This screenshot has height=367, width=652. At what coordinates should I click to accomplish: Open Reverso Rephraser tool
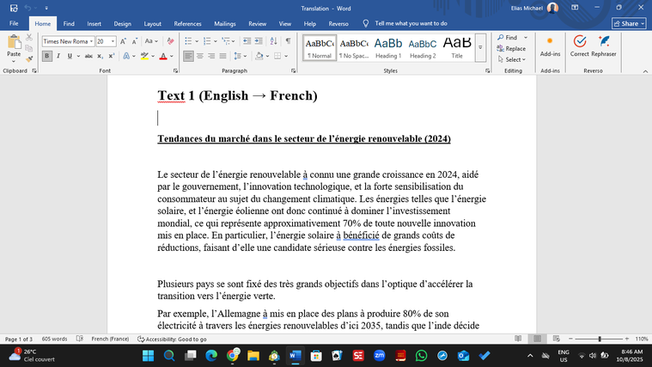tap(604, 46)
